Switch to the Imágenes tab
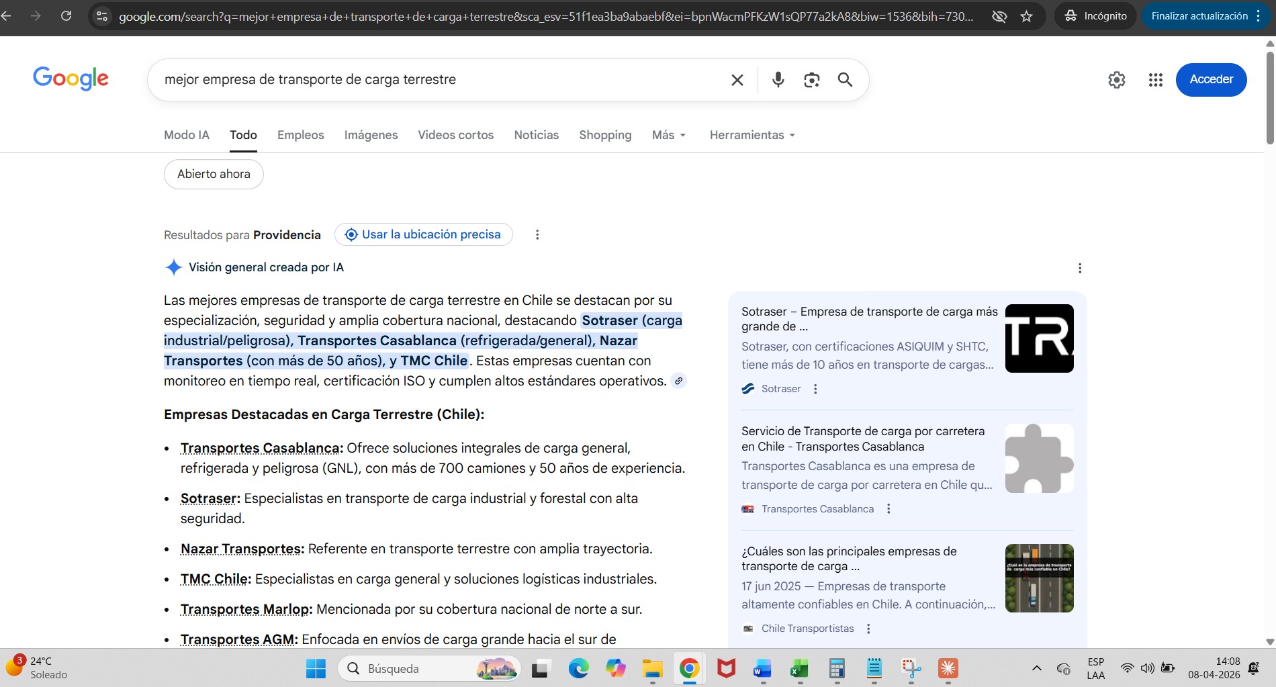The image size is (1276, 687). click(371, 135)
